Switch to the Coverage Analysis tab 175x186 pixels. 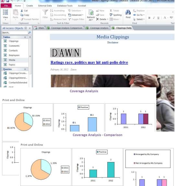[x=97, y=28]
